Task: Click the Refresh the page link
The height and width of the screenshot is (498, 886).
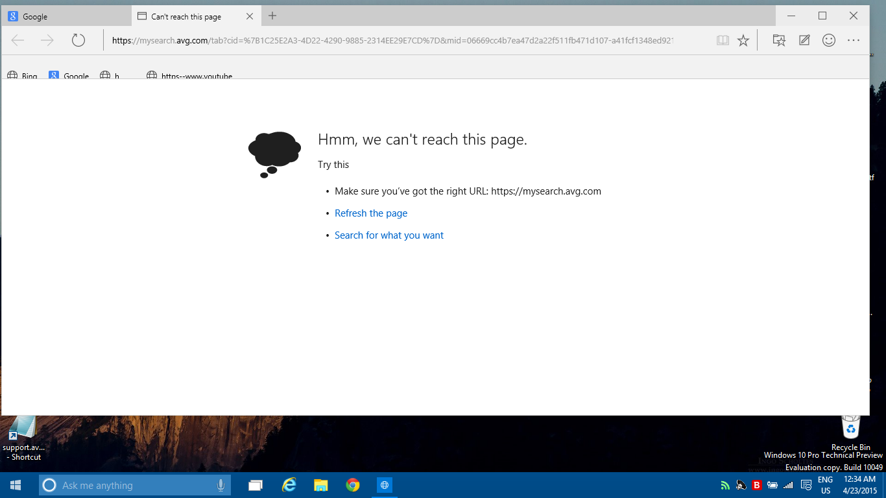Action: pos(371,213)
